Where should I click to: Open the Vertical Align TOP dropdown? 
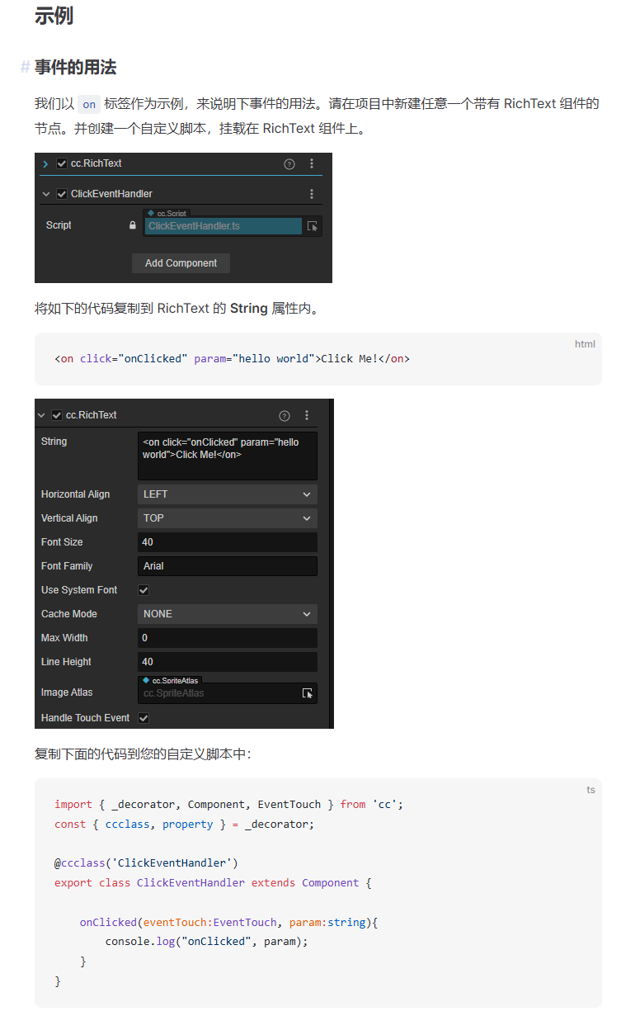(x=228, y=518)
